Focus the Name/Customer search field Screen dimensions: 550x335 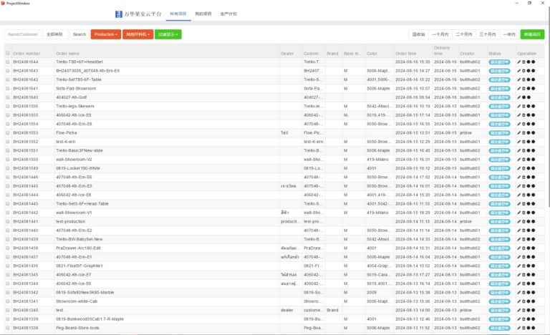[x=23, y=34]
